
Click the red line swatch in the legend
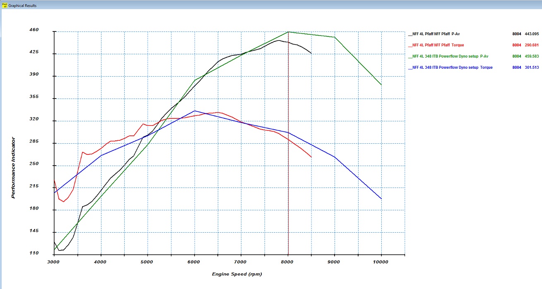tap(410, 46)
